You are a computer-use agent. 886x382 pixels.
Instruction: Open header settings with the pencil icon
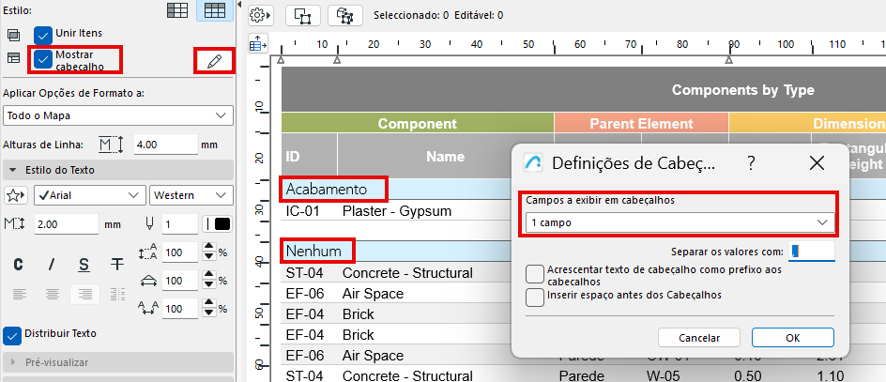(215, 61)
